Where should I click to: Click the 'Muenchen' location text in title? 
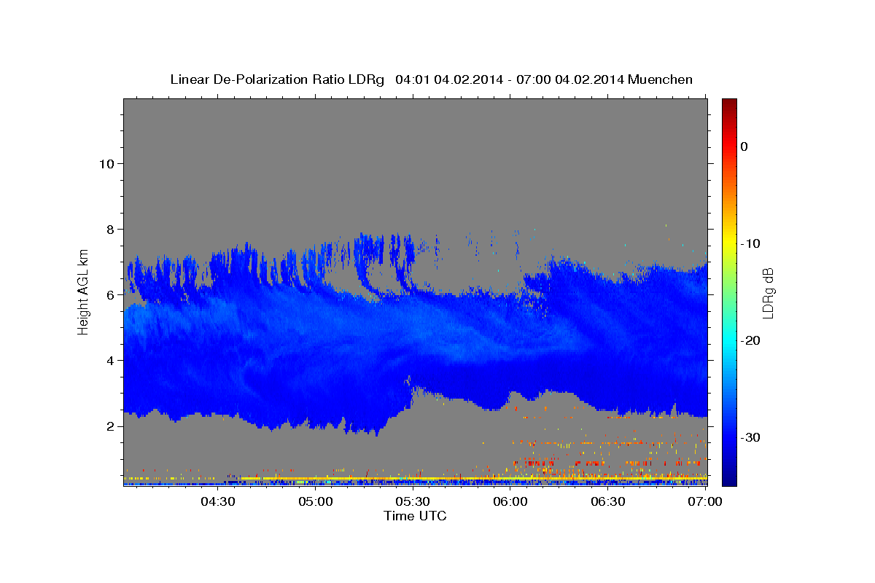pos(661,79)
